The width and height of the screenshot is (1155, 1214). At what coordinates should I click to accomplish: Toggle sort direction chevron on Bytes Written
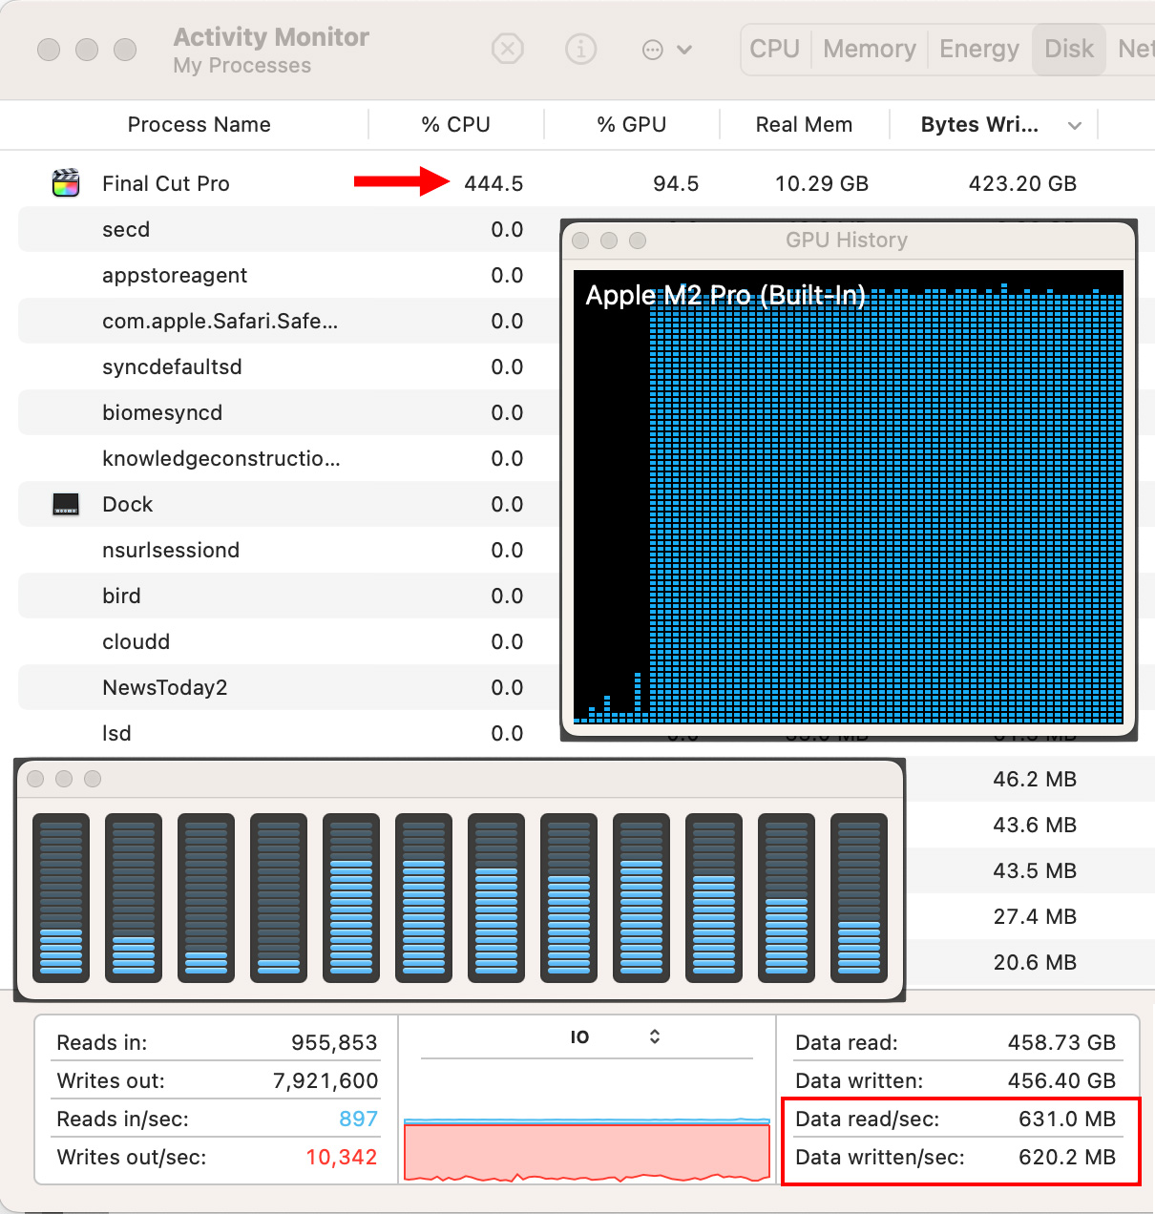(x=1075, y=126)
